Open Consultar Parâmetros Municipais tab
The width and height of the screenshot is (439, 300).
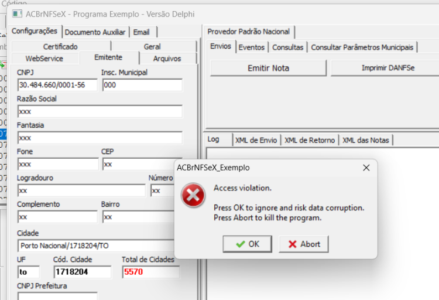click(x=362, y=47)
